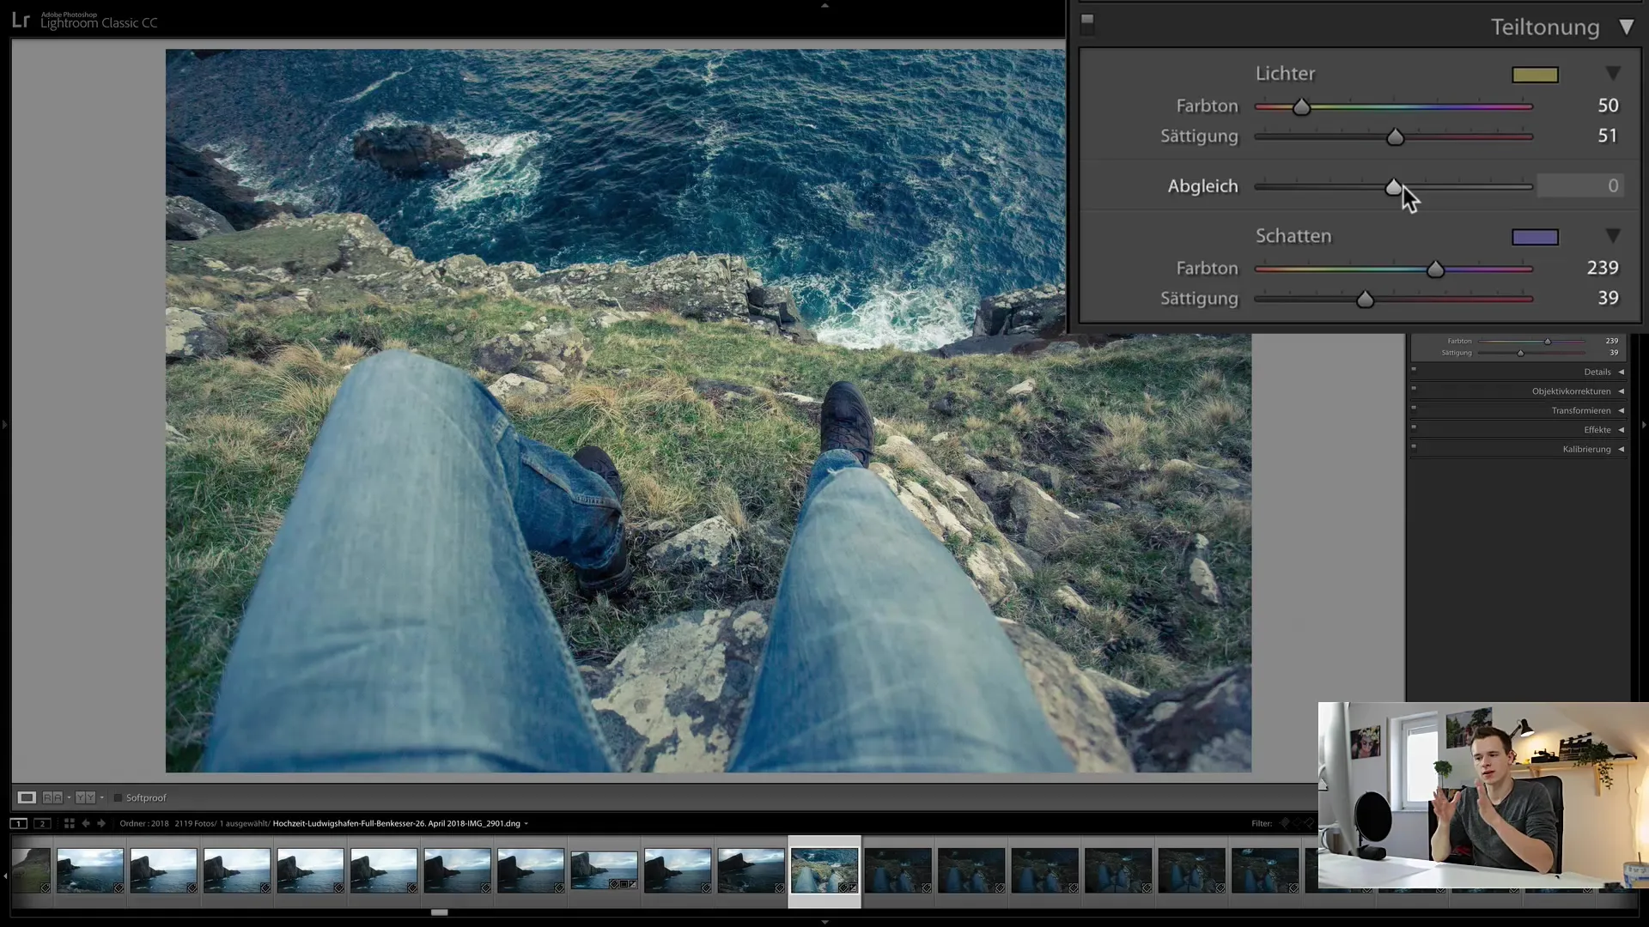Viewport: 1649px width, 927px height.
Task: Click the Schatten Sättigung slider handle in enlarged panel
Action: pyautogui.click(x=1365, y=300)
